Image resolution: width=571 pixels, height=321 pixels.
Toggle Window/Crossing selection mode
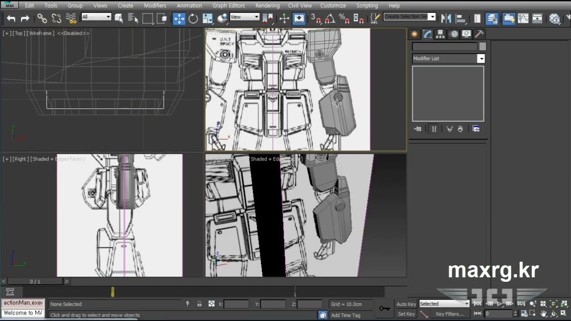point(162,18)
